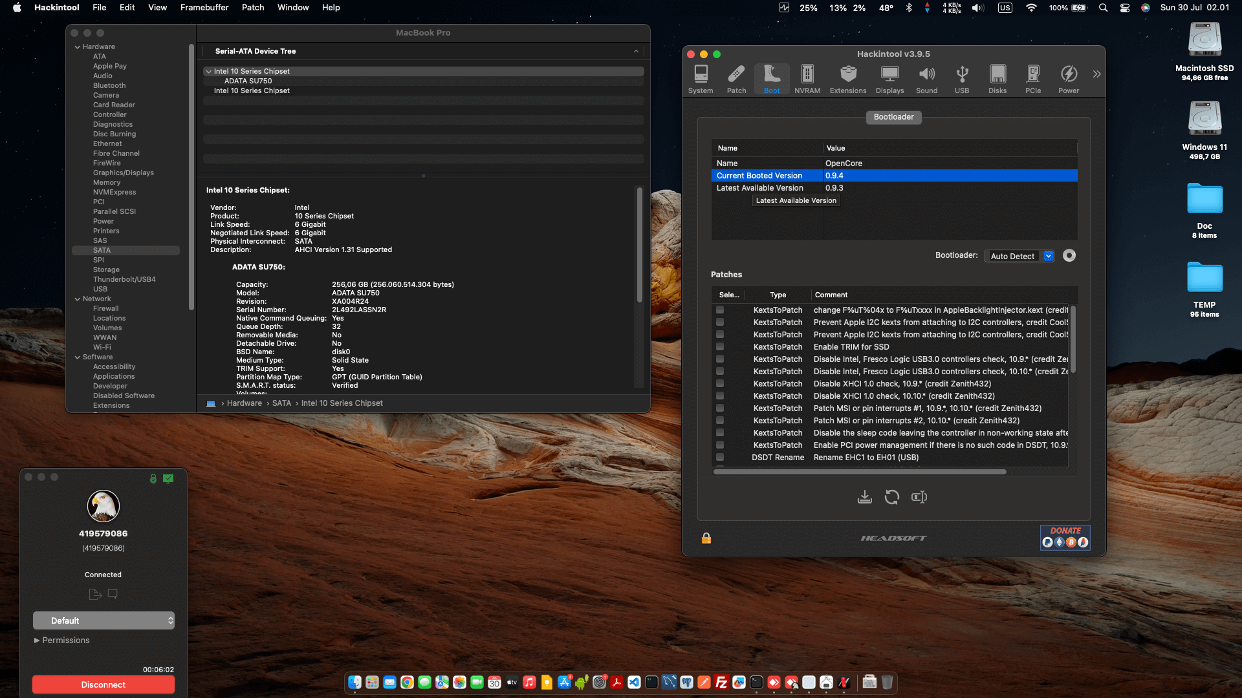Open the Patch menu in menu bar
This screenshot has width=1242, height=698.
click(x=253, y=8)
